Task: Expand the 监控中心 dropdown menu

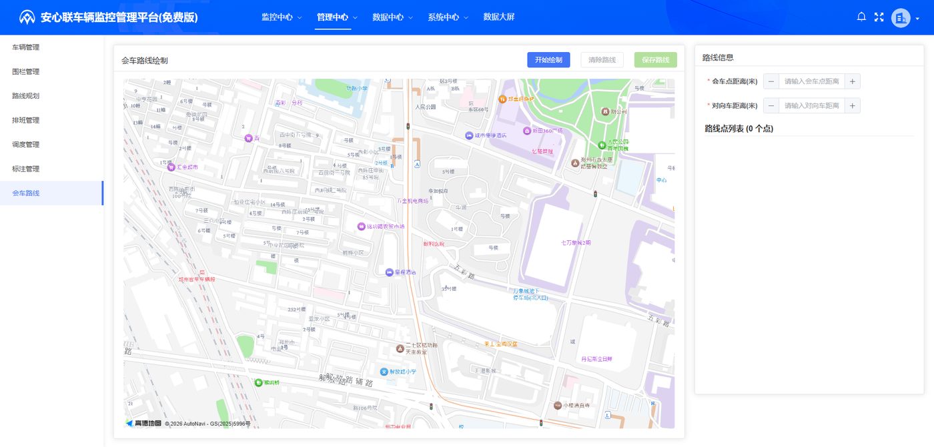Action: [x=282, y=17]
